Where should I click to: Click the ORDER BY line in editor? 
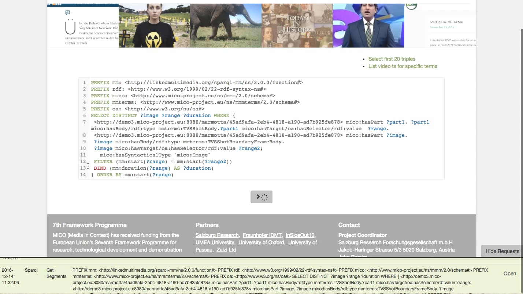click(132, 175)
